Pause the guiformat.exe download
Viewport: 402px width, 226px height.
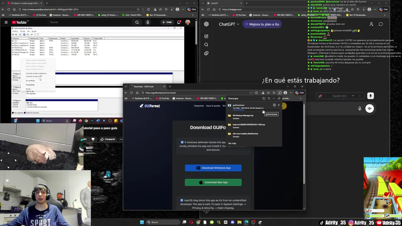pos(274,105)
